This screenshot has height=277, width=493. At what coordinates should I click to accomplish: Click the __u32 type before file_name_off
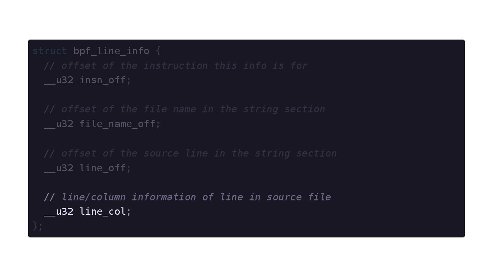coord(59,124)
